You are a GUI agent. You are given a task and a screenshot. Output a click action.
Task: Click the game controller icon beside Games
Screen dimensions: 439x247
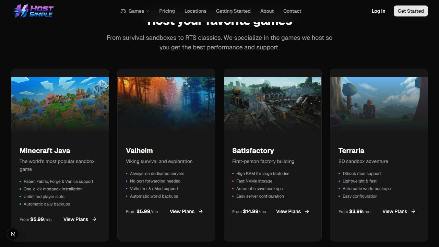[123, 11]
